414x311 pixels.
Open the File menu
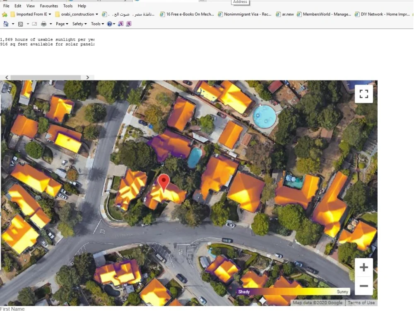(6, 6)
